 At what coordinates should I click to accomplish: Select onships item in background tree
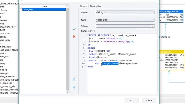[4, 73]
